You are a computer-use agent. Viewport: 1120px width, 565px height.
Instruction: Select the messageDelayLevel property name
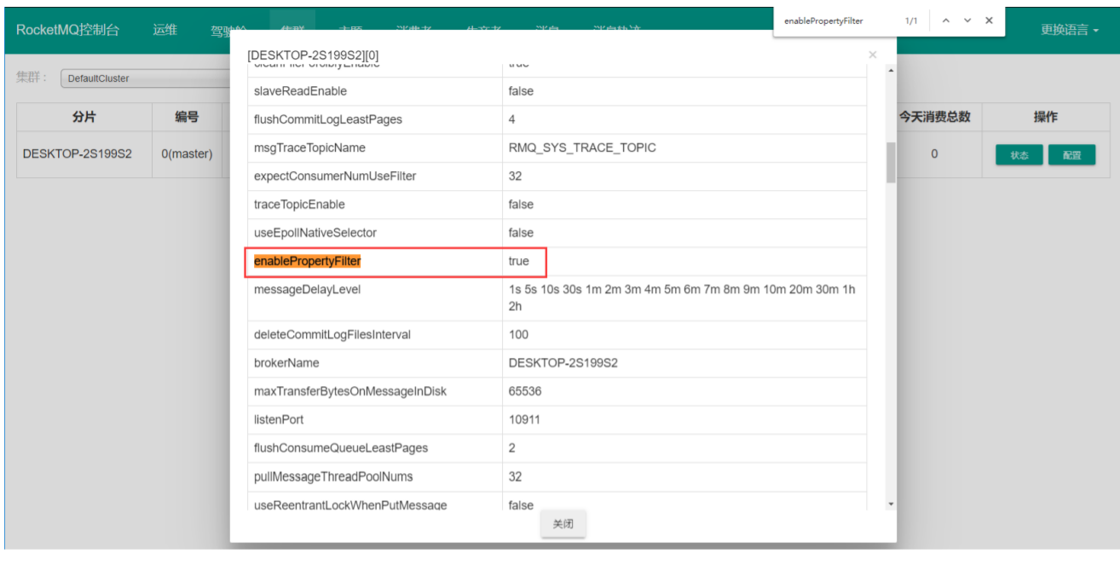[307, 289]
